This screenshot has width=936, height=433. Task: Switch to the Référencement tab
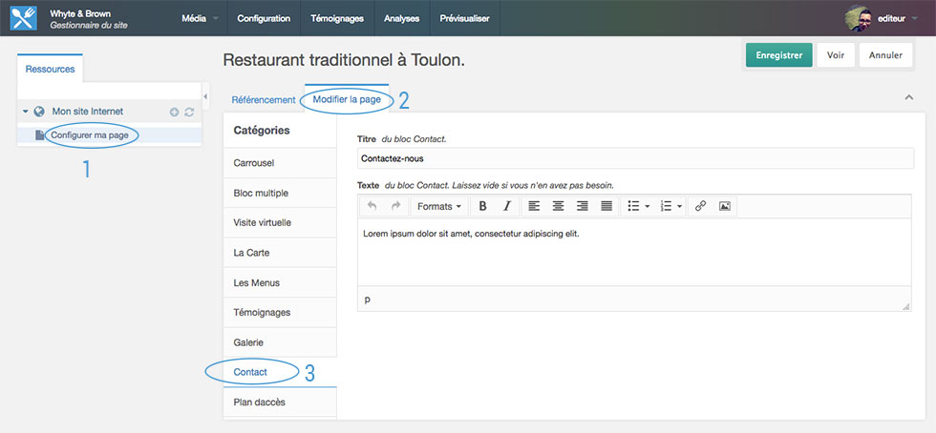264,100
